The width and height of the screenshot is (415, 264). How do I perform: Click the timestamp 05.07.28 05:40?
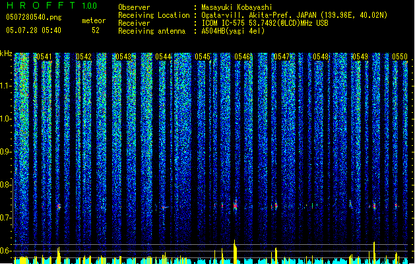click(34, 30)
